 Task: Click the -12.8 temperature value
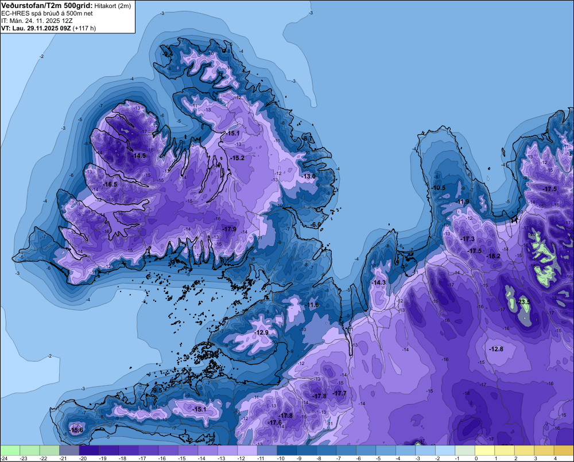[496, 349]
